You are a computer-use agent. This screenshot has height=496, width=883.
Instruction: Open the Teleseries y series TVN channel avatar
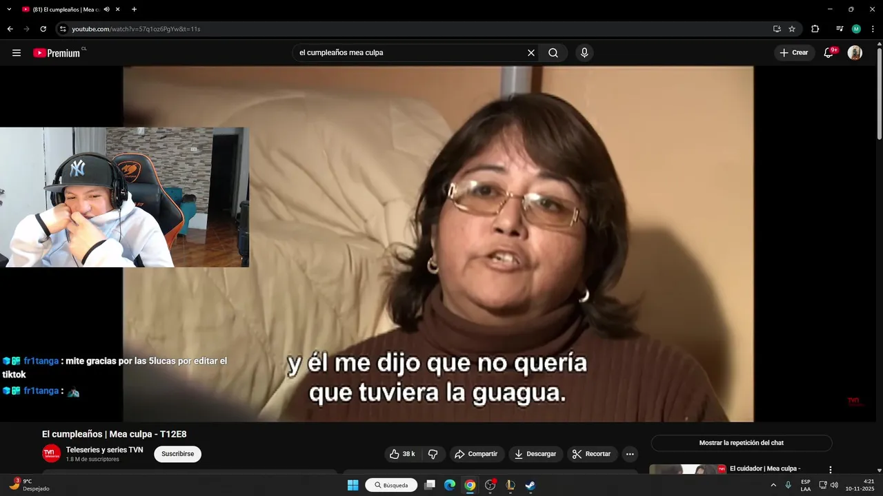[51, 453]
